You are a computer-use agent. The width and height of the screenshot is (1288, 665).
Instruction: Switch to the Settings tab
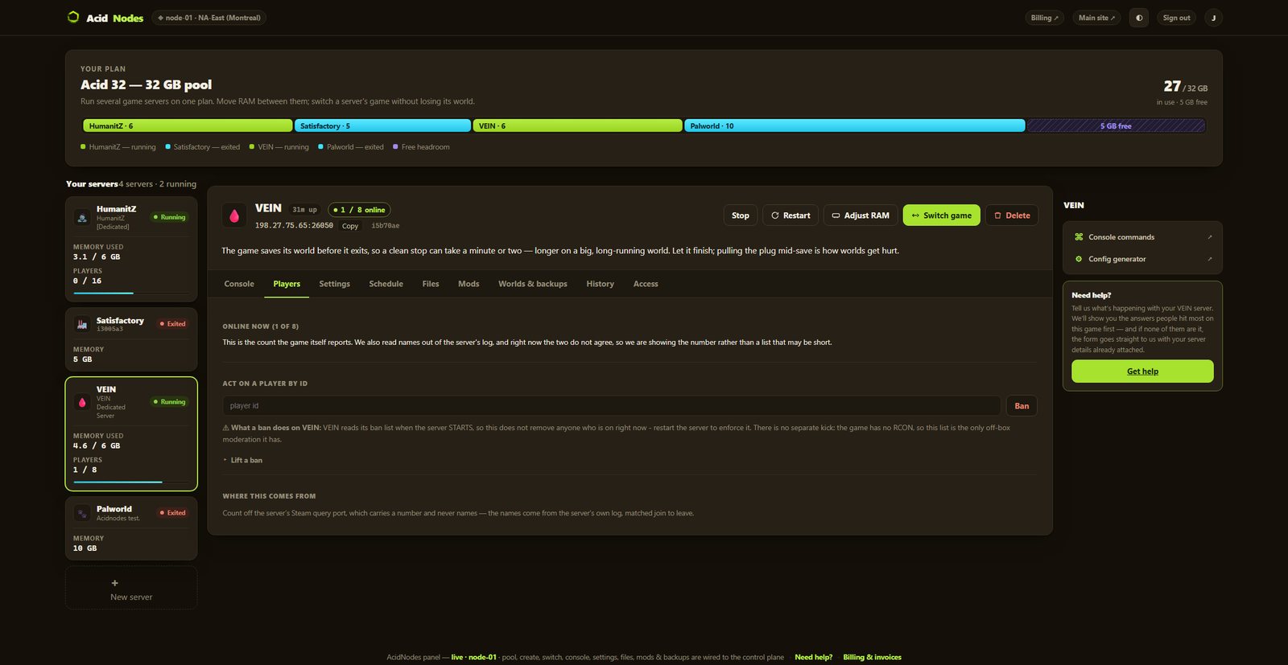(335, 284)
